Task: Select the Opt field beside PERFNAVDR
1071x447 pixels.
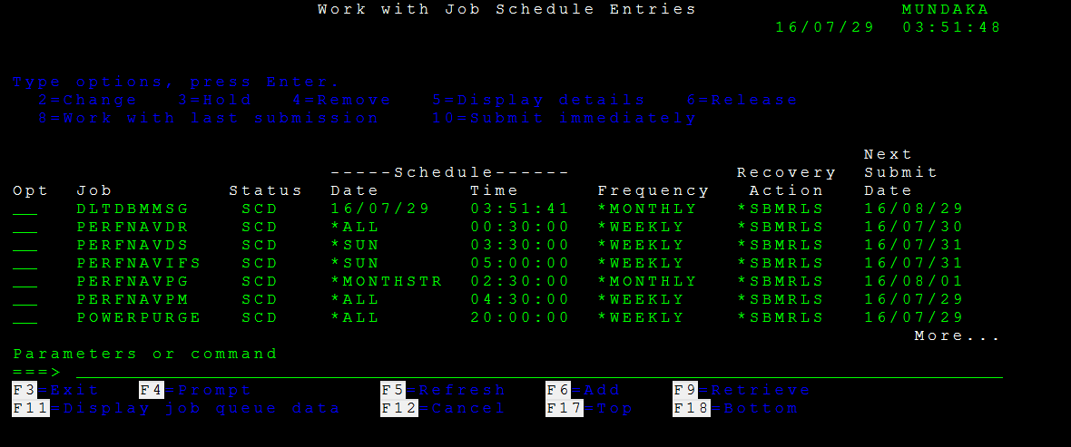Action: coord(25,228)
